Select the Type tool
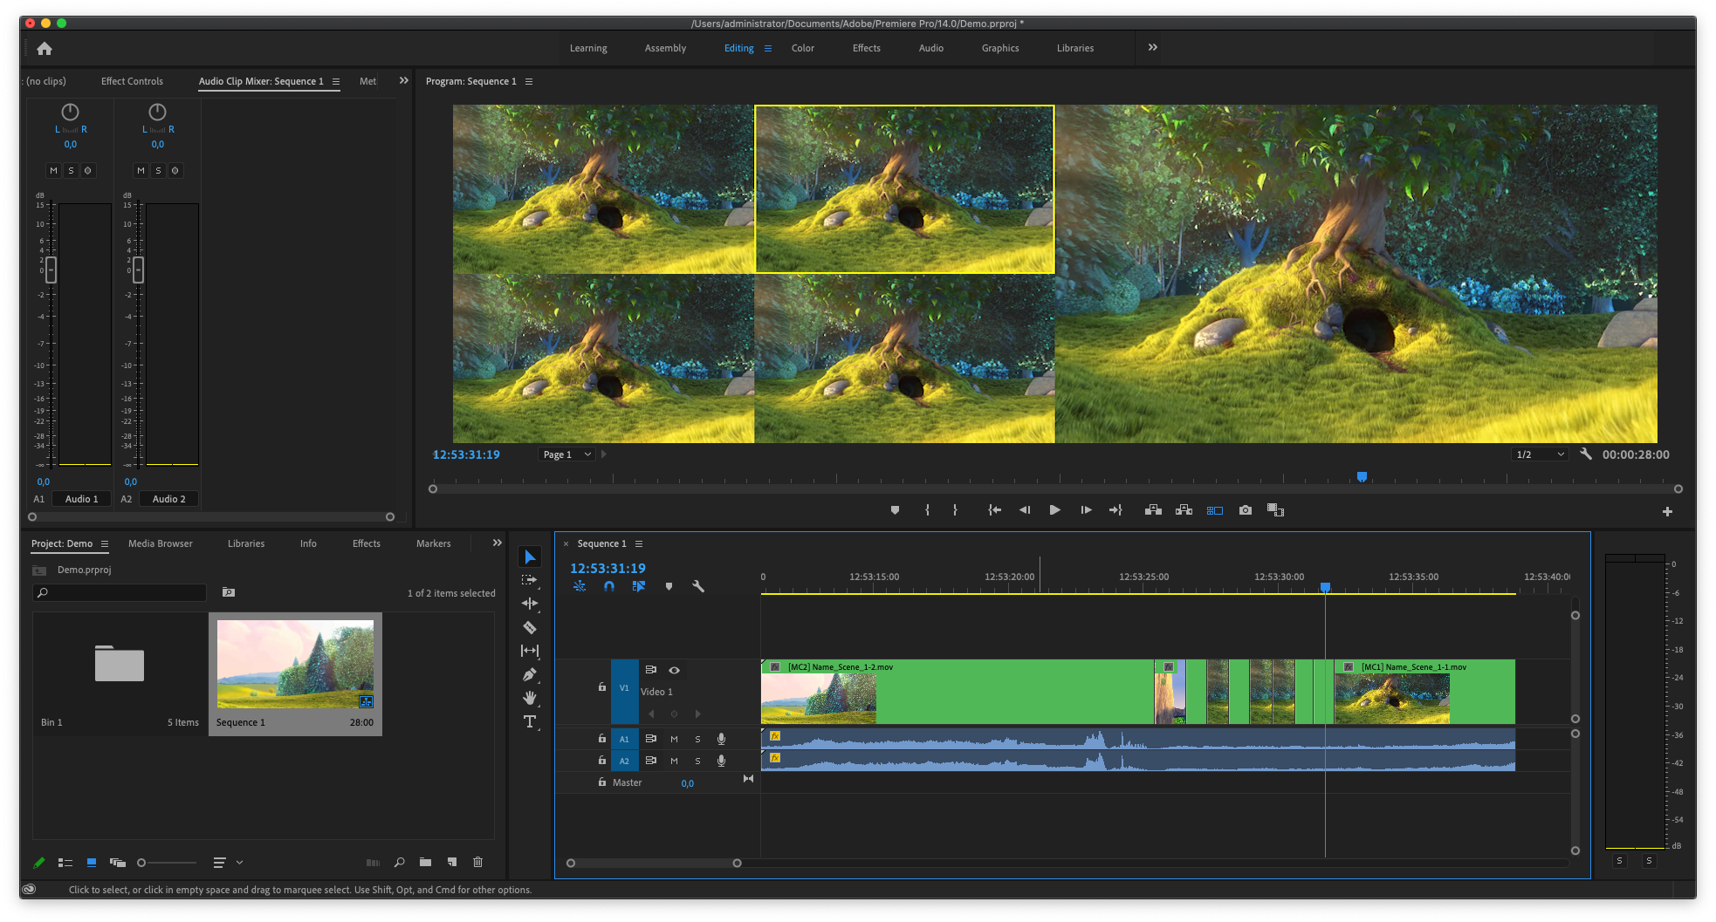 (x=530, y=721)
